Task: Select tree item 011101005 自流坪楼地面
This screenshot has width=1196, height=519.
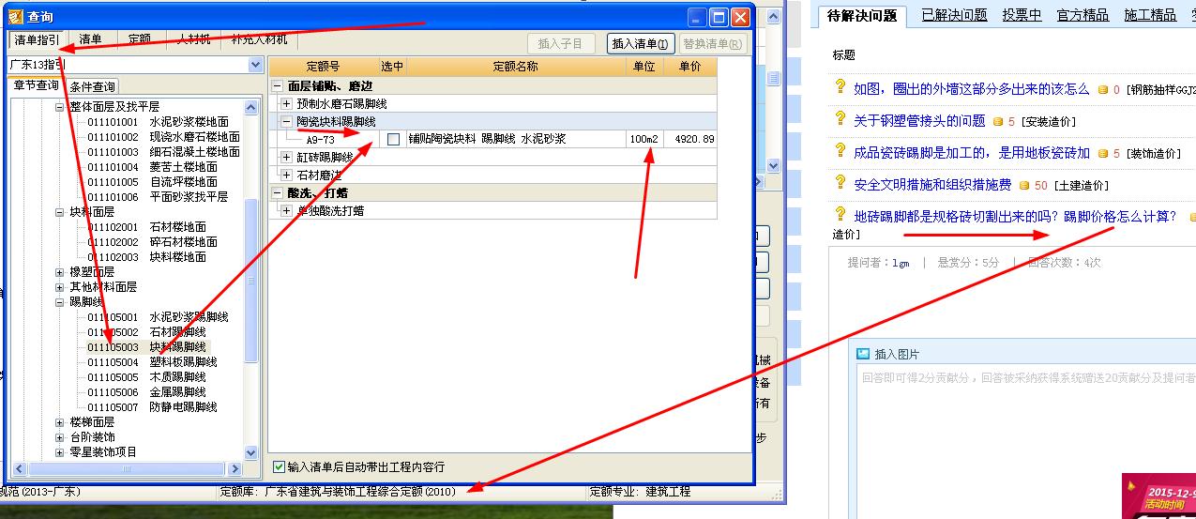Action: (152, 182)
